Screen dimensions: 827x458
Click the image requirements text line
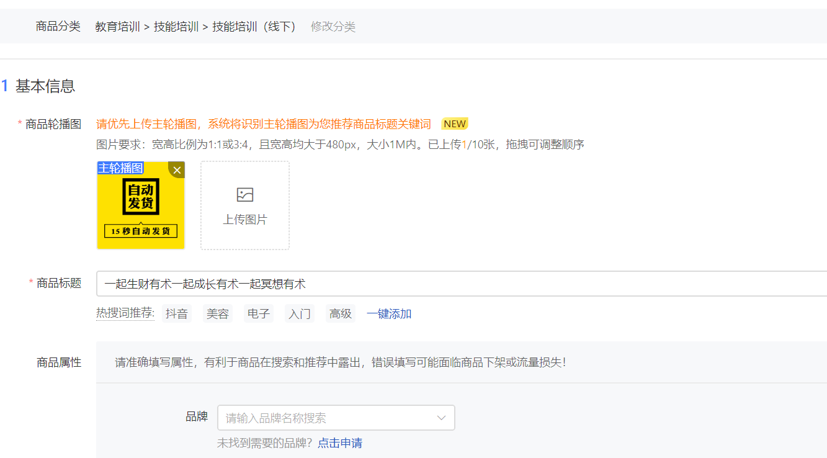pos(340,145)
